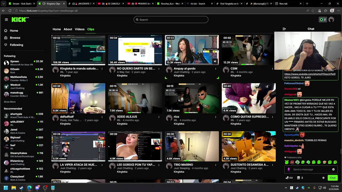Image resolution: width=342 pixels, height=192 pixels.
Task: Open Classybeef recommended channel
Action: 24,178
